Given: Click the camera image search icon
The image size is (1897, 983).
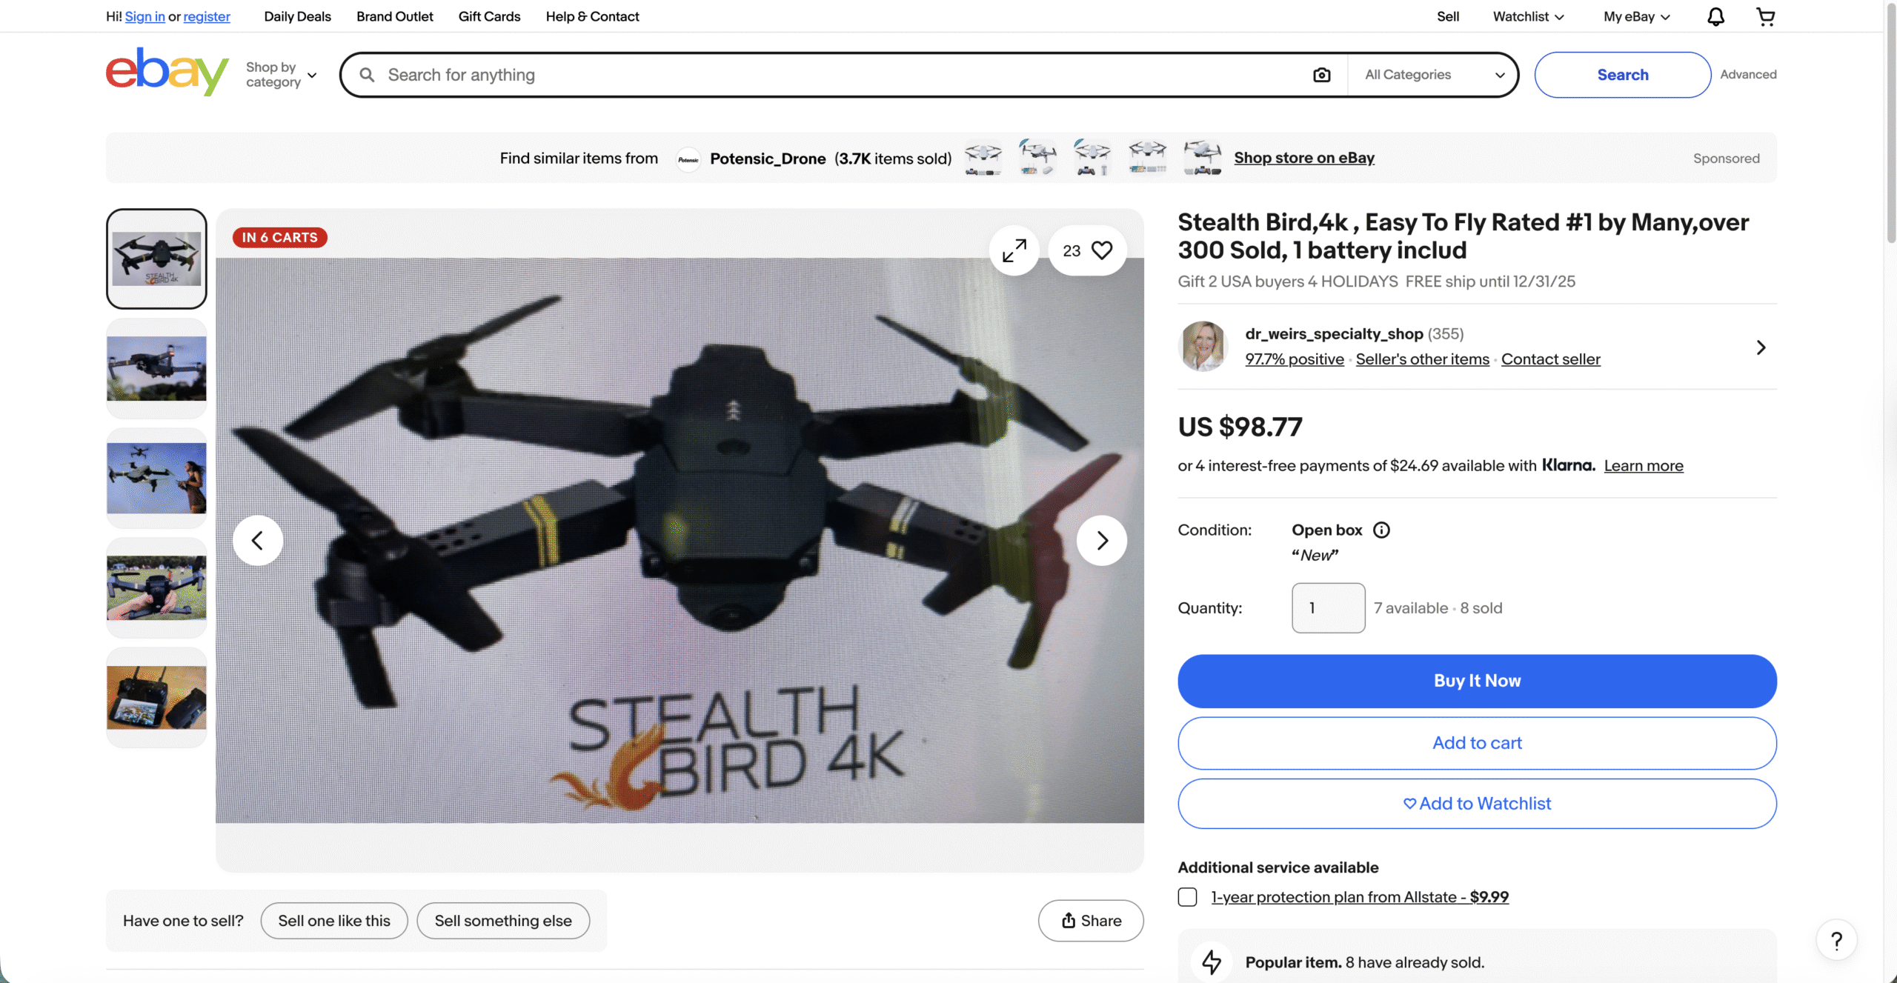Looking at the screenshot, I should tap(1321, 75).
